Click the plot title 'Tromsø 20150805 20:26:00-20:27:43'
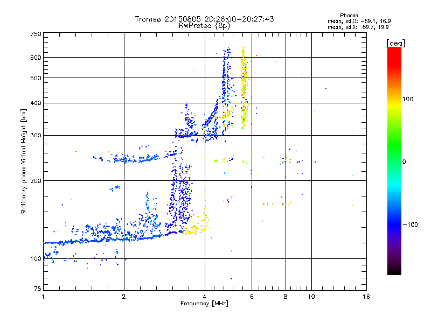This screenshot has width=431, height=323. click(x=204, y=19)
